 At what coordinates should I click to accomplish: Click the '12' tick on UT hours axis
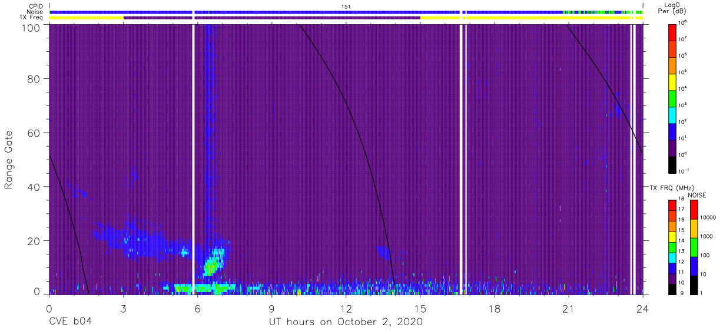(346, 308)
